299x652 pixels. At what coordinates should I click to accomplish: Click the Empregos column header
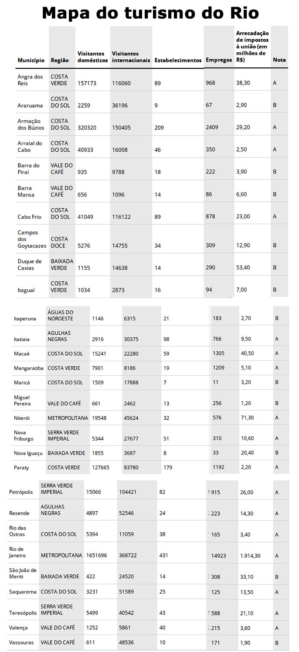point(219,60)
